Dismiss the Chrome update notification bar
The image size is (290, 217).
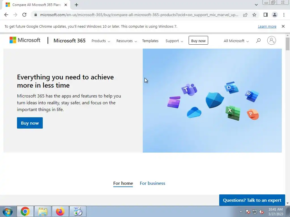283,26
